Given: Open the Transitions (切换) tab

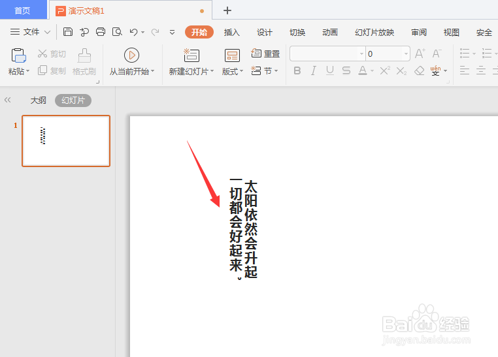Looking at the screenshot, I should pyautogui.click(x=297, y=32).
